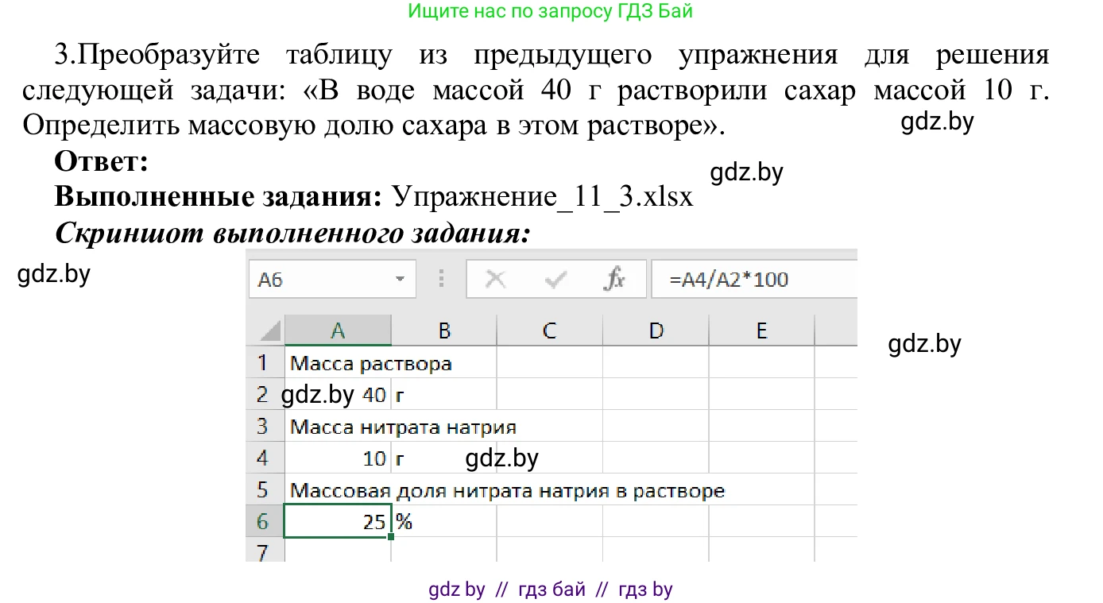This screenshot has height=603, width=1103.
Task: Click the 'gdz by // гдз бай // гдз by' footer link
Action: tap(551, 589)
